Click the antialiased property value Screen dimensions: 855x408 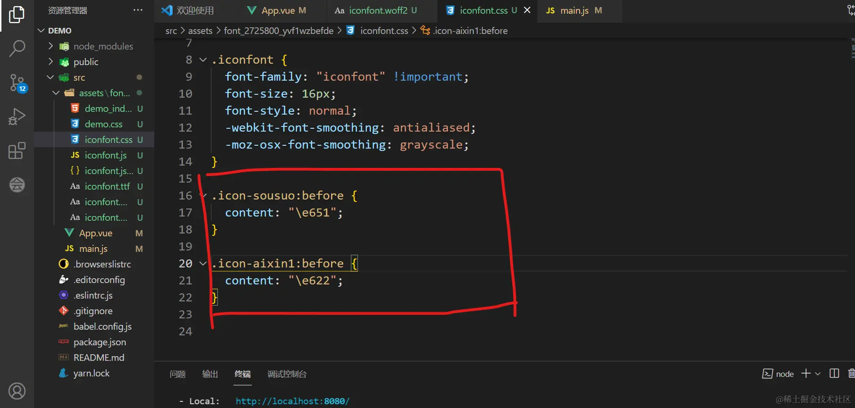click(431, 128)
